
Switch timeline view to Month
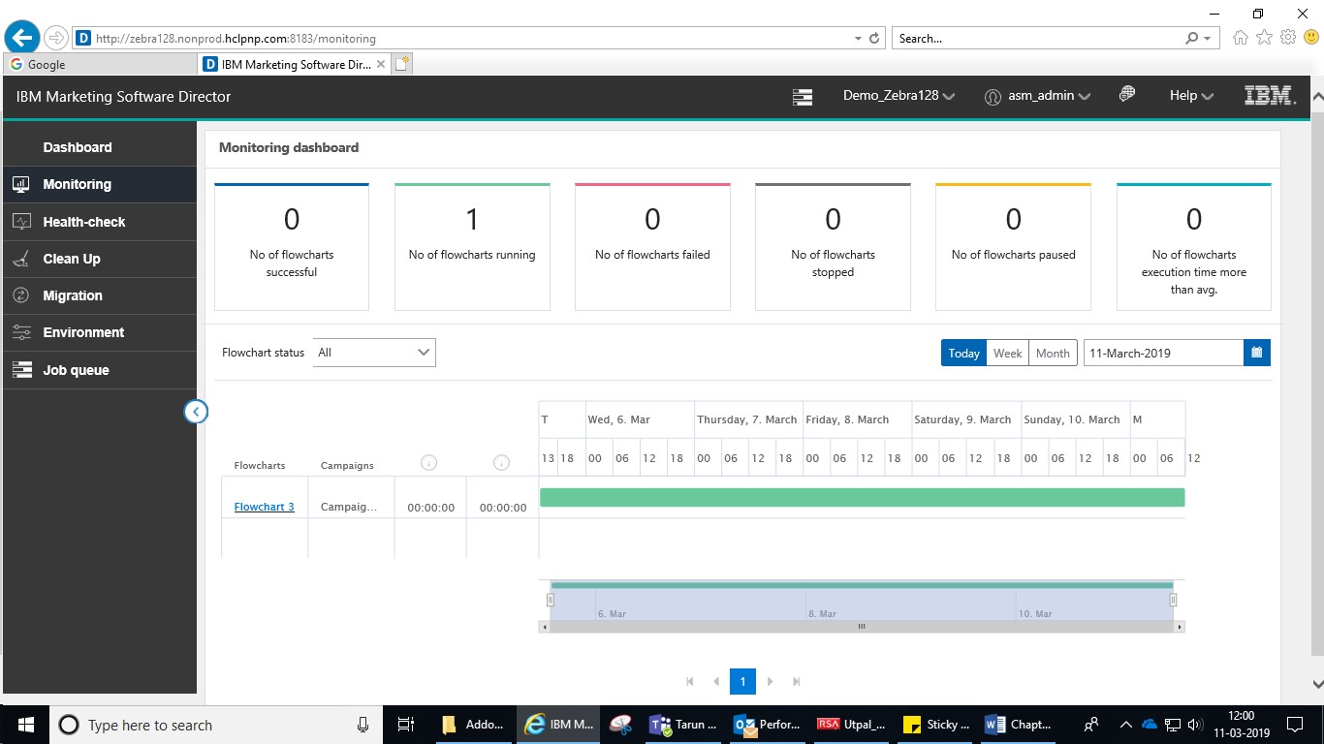1053,353
